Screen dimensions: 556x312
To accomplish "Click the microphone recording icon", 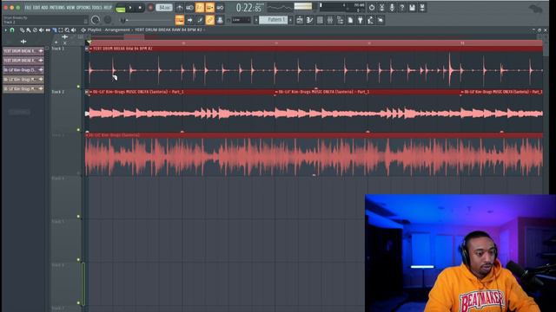I will point(392,8).
